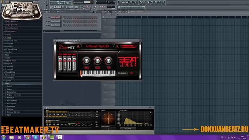Select the Impulses folder in browser
Image resolution: width=249 pixels, height=140 pixels.
(x=9, y=52)
